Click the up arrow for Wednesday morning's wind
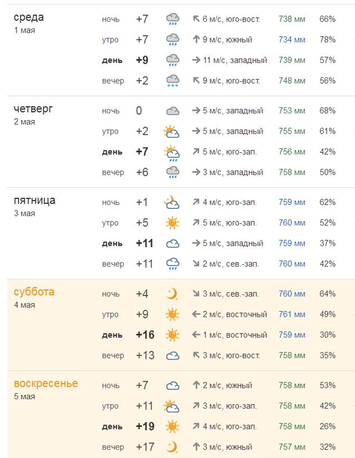355x458 pixels. pyautogui.click(x=196, y=40)
